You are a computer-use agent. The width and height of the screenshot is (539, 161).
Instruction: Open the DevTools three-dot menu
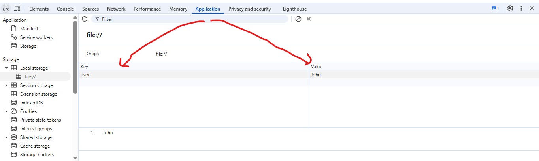(521, 8)
